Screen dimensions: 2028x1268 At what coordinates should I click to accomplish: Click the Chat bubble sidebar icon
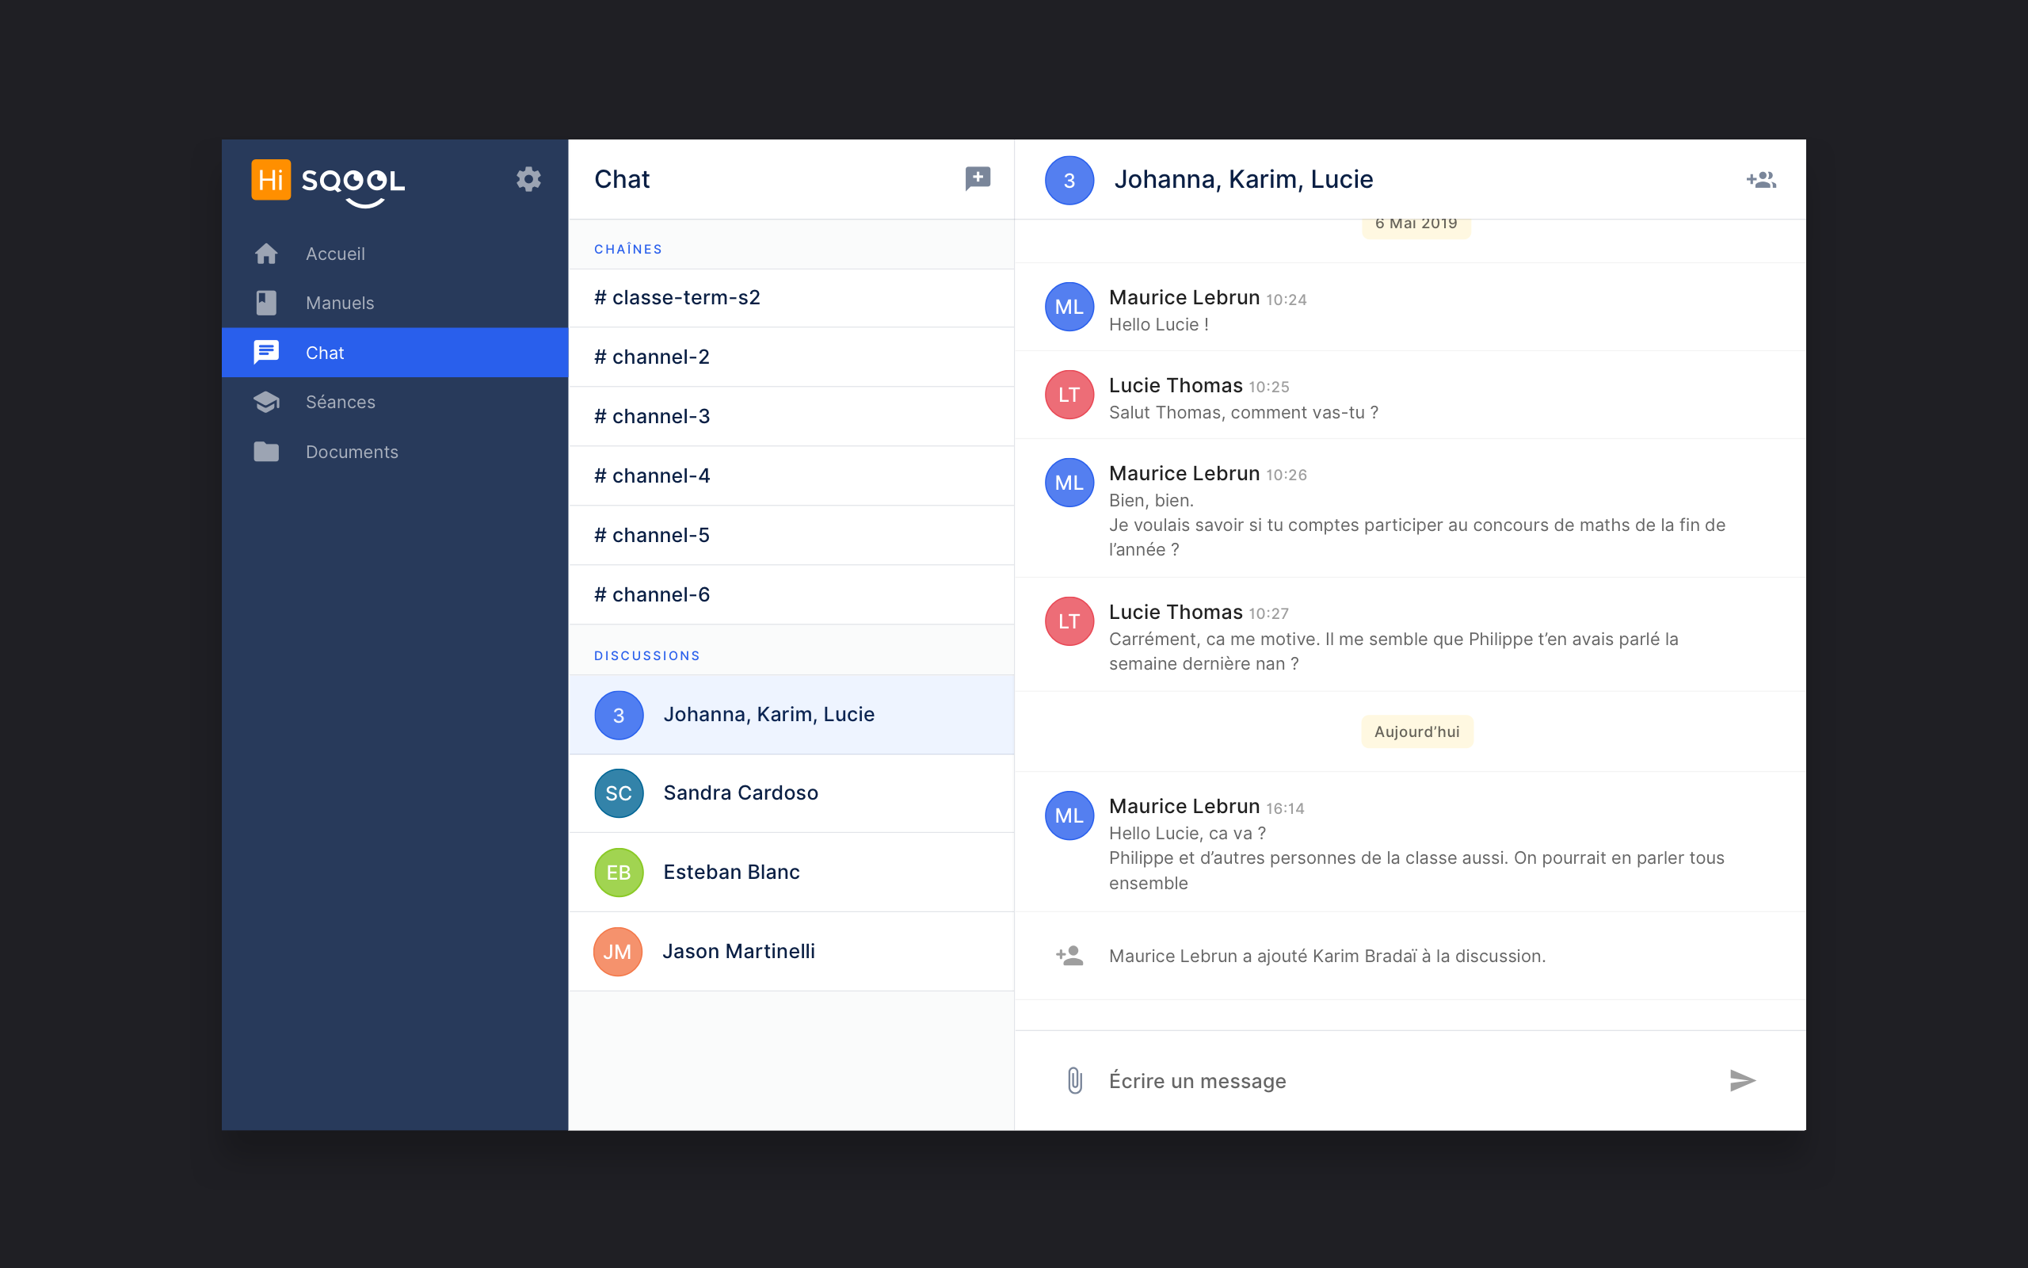click(x=266, y=352)
